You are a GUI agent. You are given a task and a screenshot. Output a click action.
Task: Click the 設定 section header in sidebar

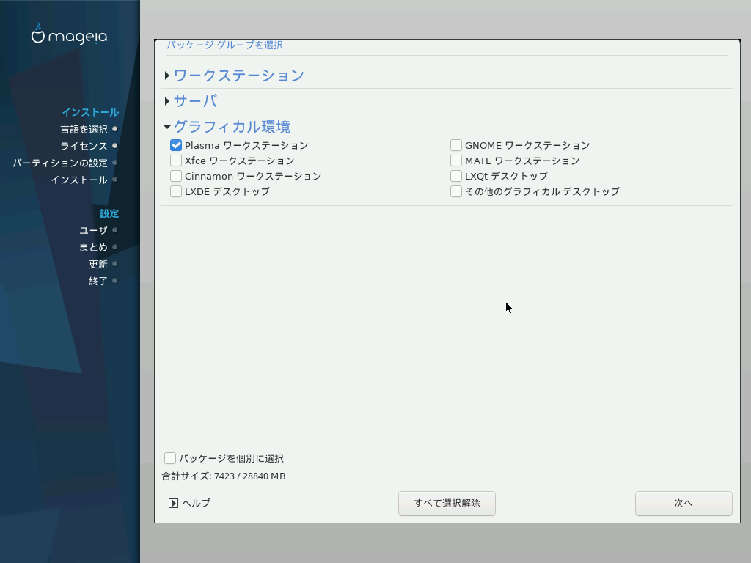tap(109, 213)
